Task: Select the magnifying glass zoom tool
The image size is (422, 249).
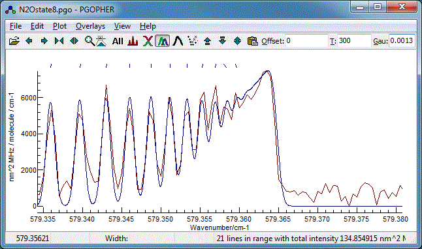Action: pos(89,41)
